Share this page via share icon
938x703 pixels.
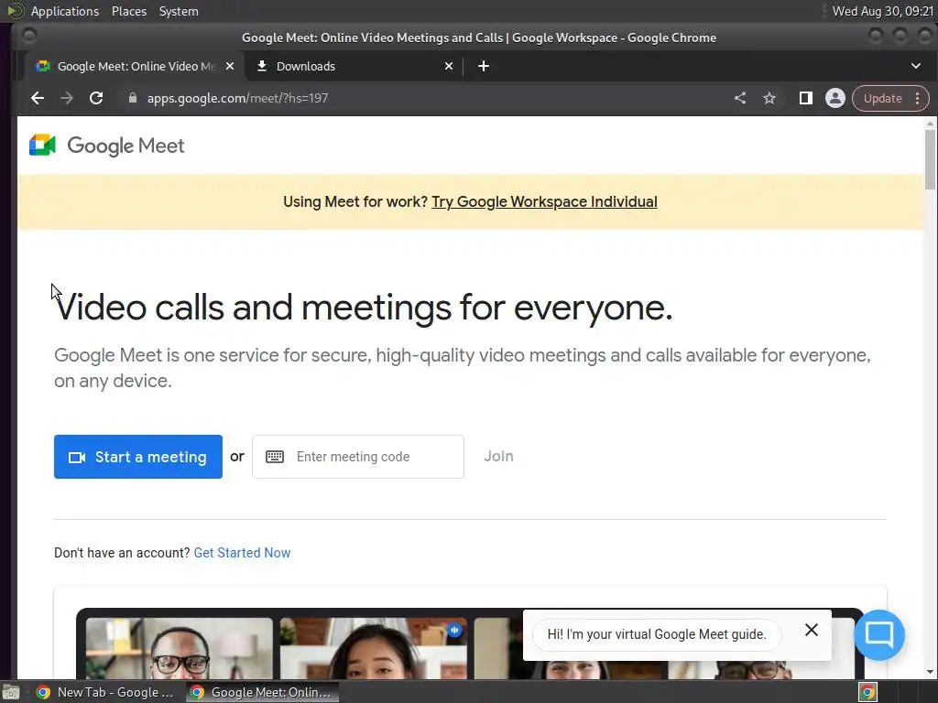(x=740, y=98)
